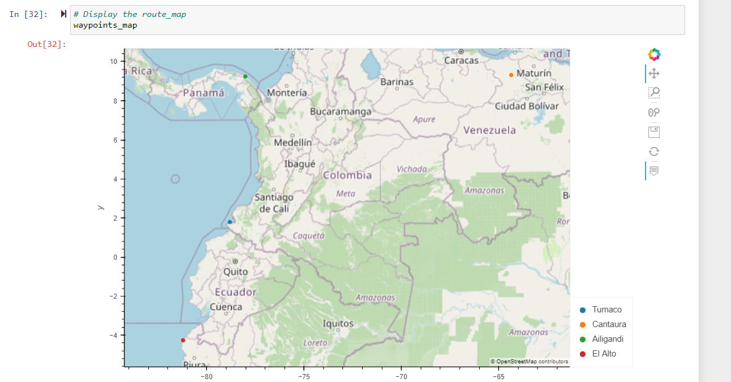Click the Quito city label
This screenshot has height=382, width=731.
coord(235,272)
